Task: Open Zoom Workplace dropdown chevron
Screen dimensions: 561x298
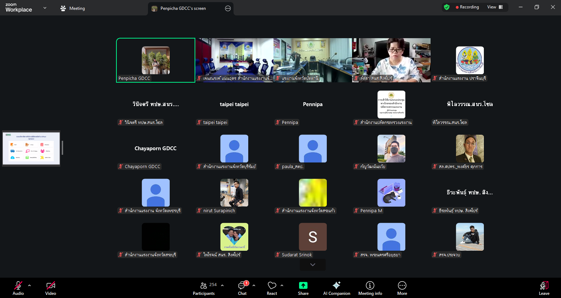Action: (x=45, y=8)
